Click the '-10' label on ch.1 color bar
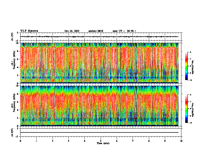 190,80
